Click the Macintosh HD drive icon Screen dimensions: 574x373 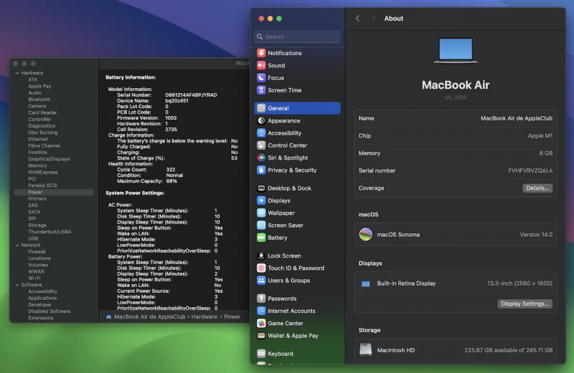365,350
